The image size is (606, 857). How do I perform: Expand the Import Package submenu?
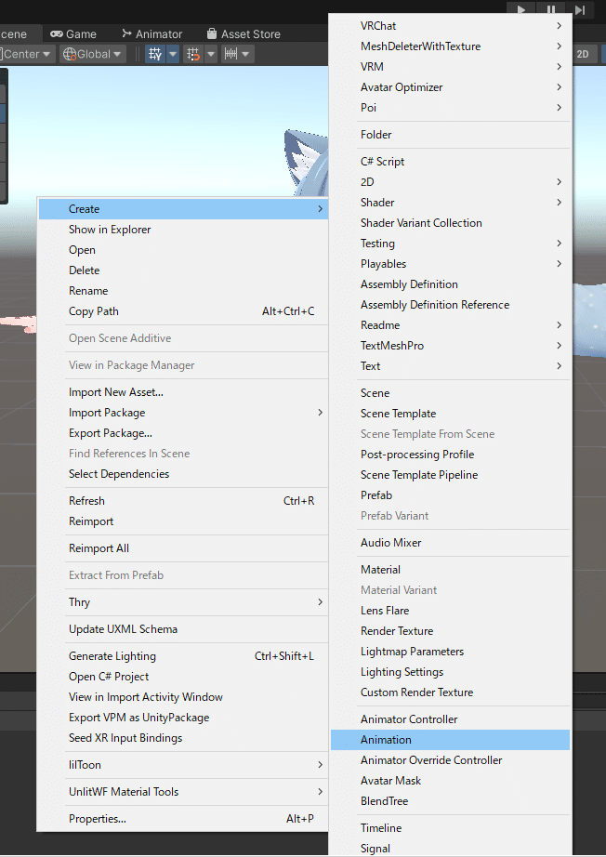[x=184, y=413]
